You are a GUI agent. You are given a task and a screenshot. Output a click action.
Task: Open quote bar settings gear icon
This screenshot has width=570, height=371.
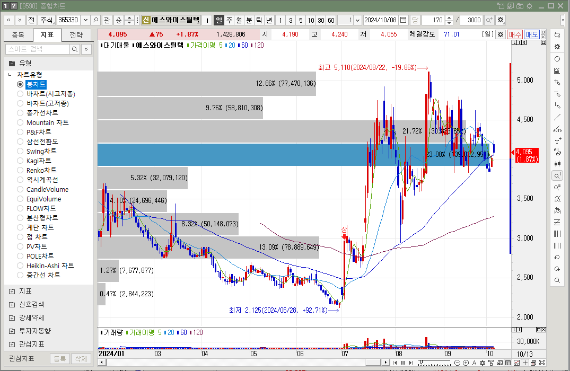[500, 34]
